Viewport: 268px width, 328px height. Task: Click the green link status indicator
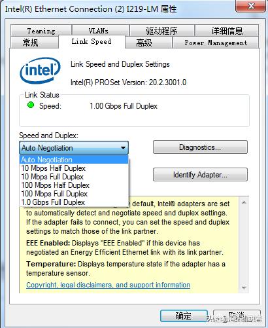click(x=31, y=105)
